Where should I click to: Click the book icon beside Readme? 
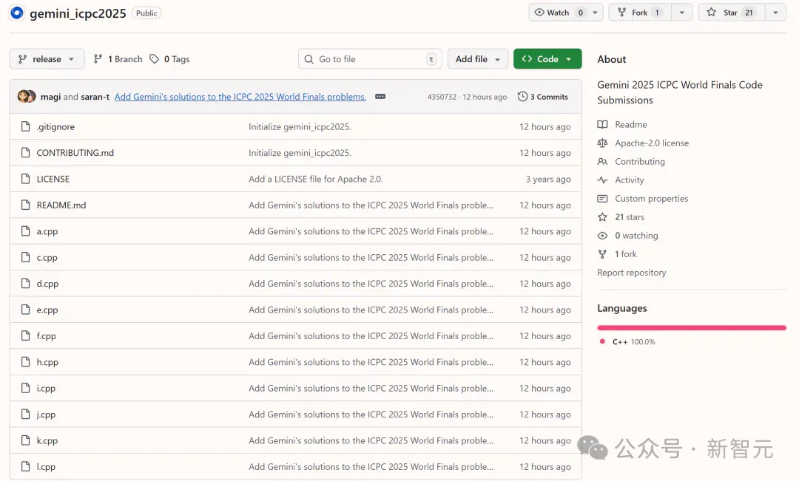pyautogui.click(x=602, y=124)
